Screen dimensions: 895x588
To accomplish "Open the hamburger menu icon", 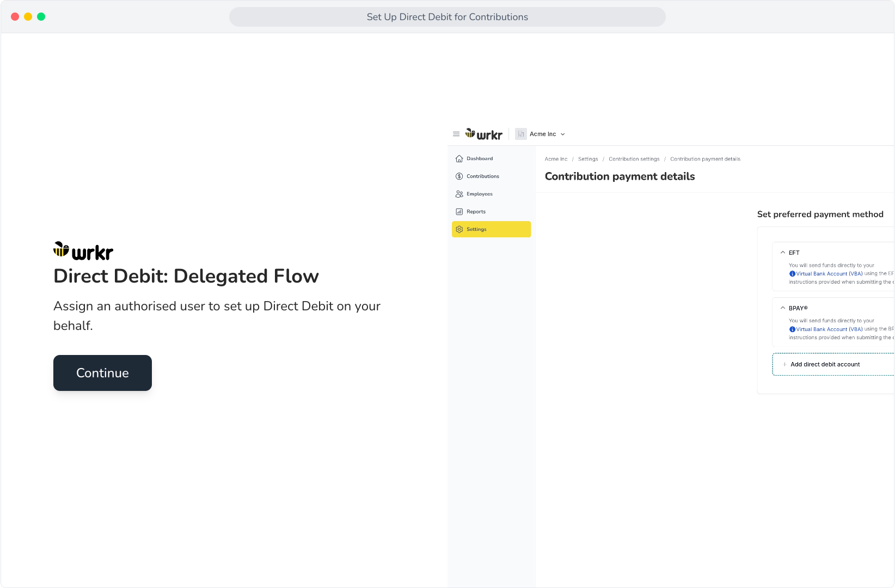I will 456,134.
